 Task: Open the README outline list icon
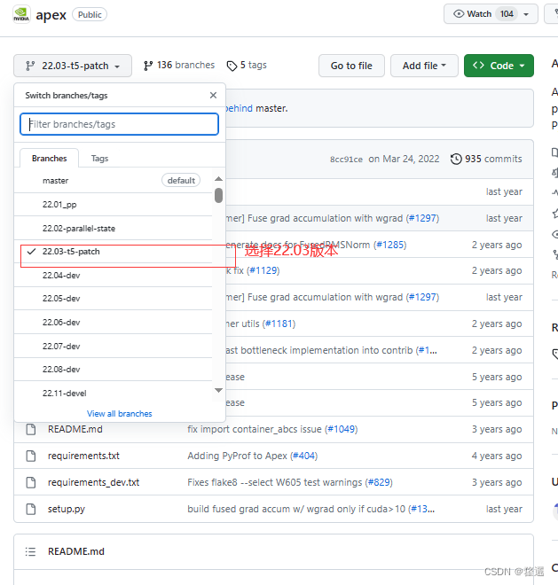(x=31, y=551)
